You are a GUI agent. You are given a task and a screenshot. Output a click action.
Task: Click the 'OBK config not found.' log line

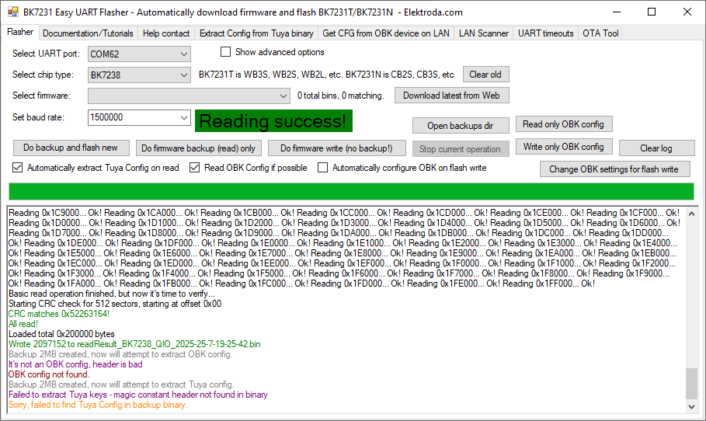click(49, 374)
